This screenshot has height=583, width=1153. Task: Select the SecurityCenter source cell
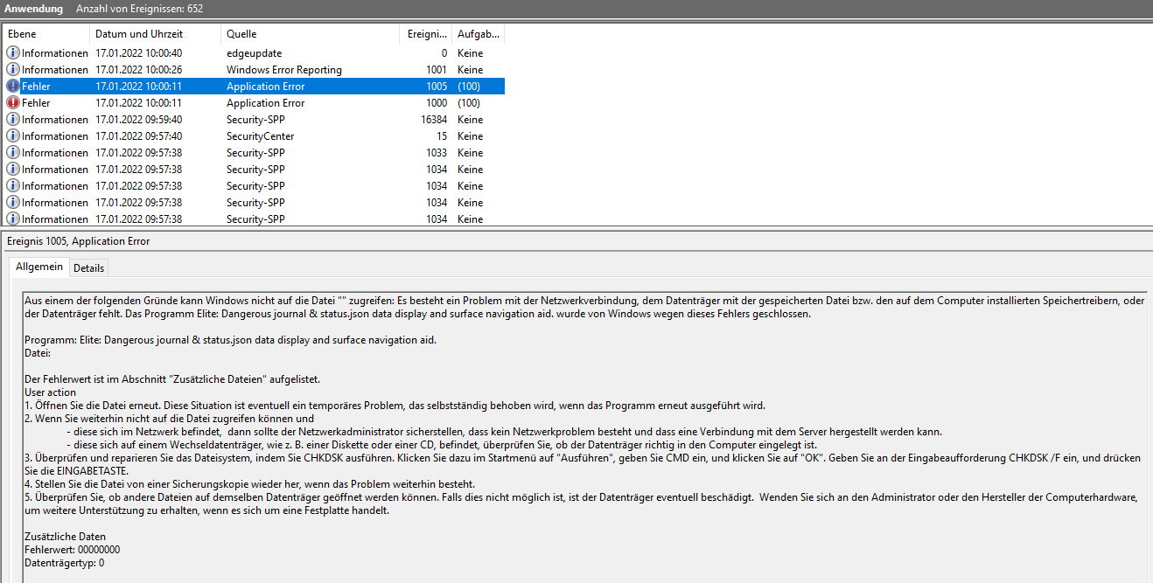[x=260, y=136]
